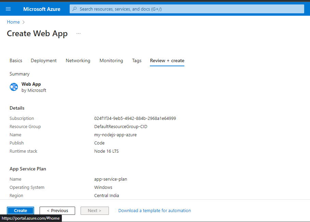Viewport: 310px width, 222px height.
Task: Click the Previous button
Action: pyautogui.click(x=57, y=211)
